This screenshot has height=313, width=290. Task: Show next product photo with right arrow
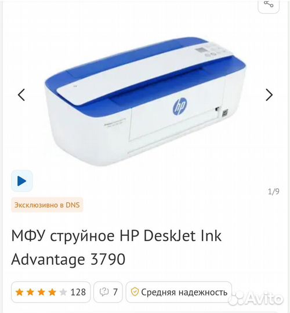click(x=269, y=94)
